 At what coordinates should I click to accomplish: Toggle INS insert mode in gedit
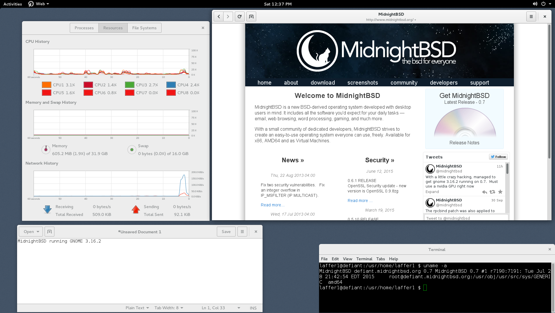tap(253, 308)
